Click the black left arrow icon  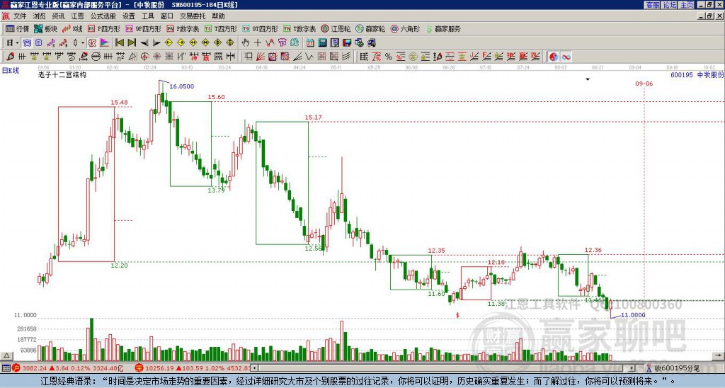[x=144, y=43]
